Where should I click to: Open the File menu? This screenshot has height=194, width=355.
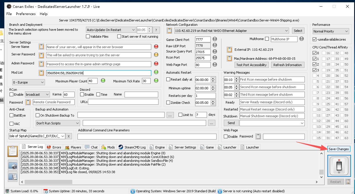[9, 14]
